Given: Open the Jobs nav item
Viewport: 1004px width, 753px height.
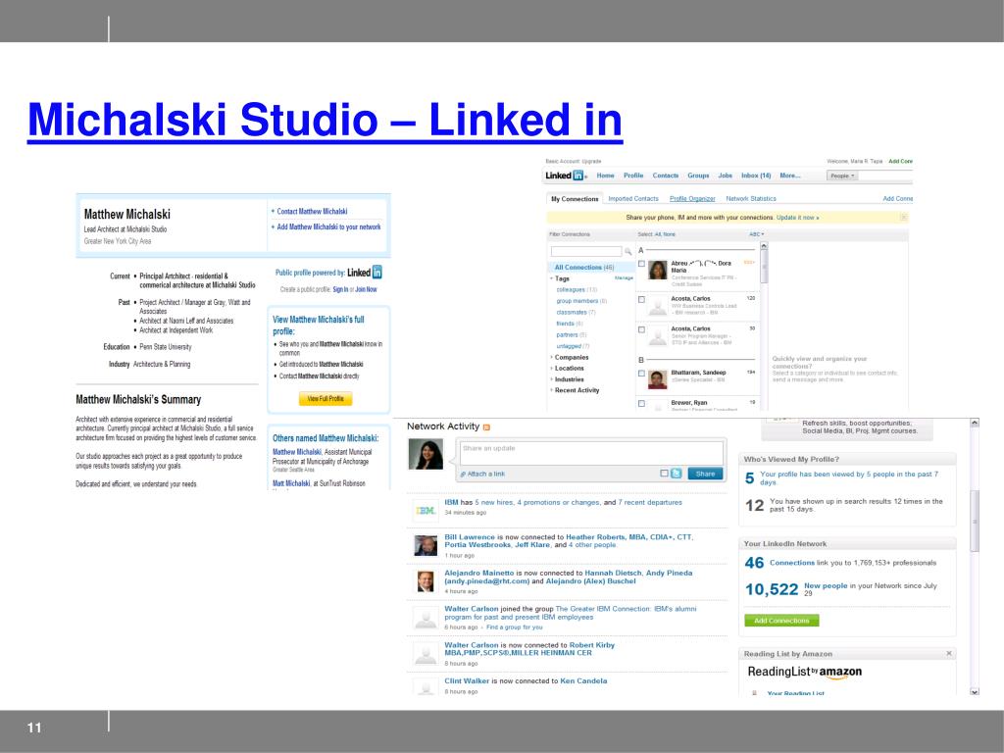Looking at the screenshot, I should coord(725,176).
